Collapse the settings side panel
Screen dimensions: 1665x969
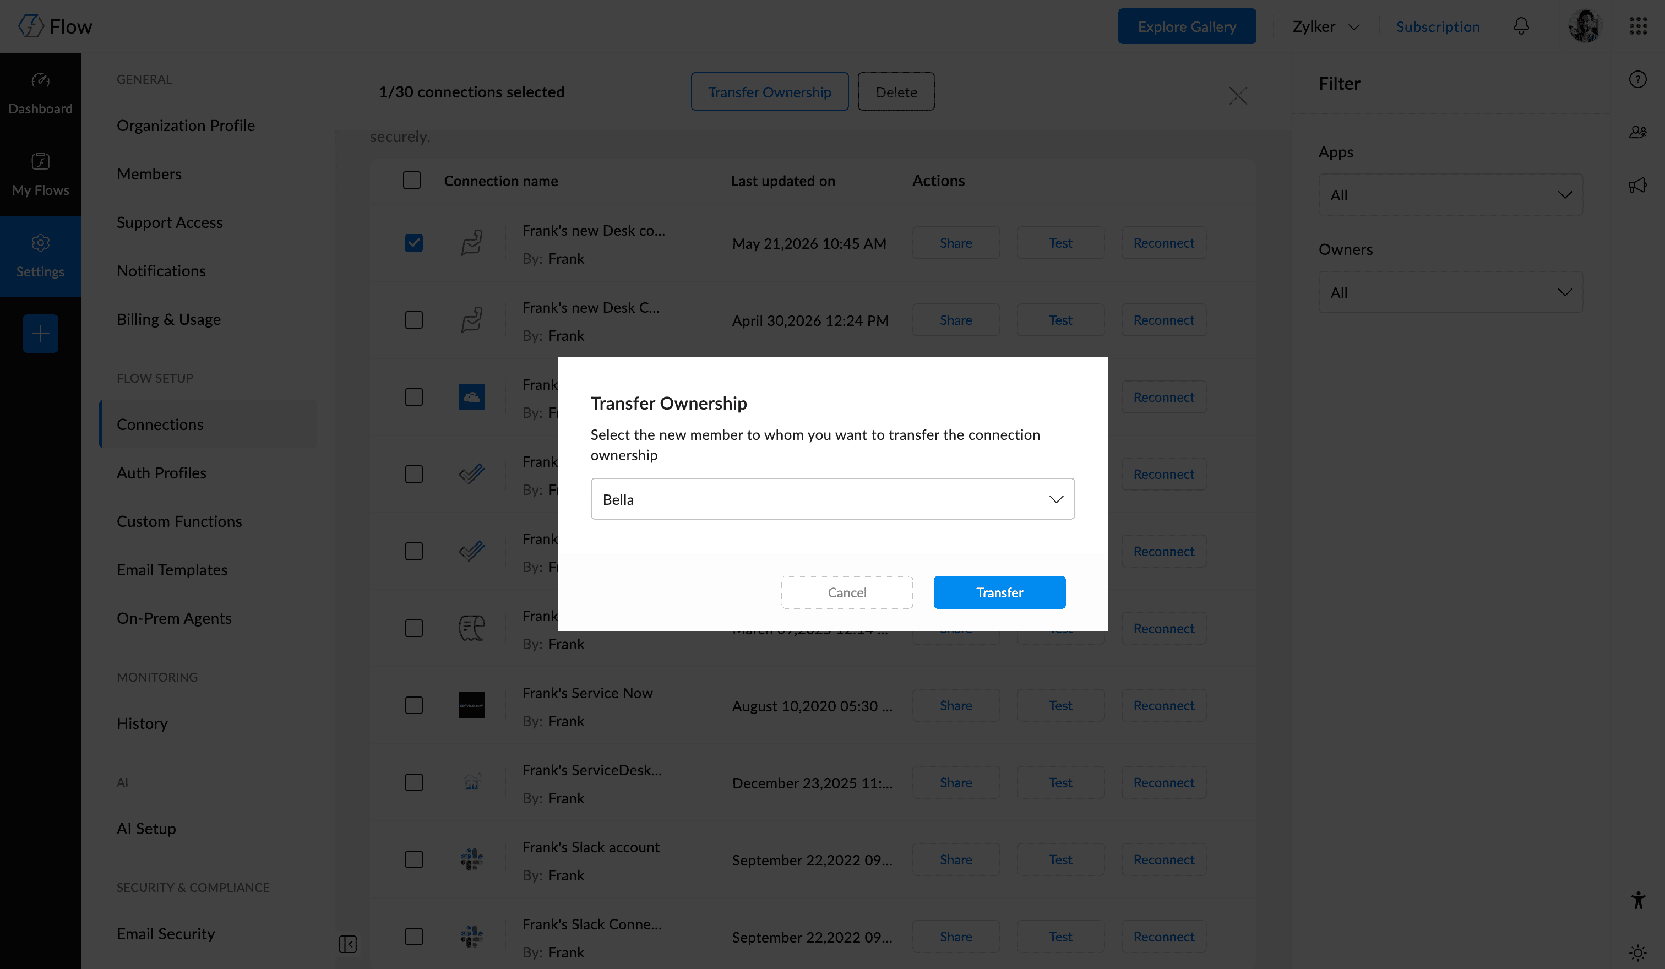347,944
